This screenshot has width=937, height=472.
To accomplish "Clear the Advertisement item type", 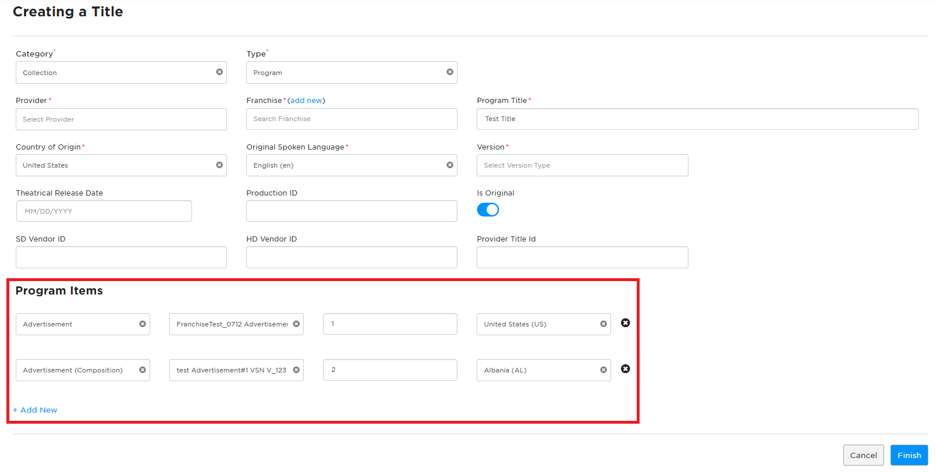I will pos(143,324).
